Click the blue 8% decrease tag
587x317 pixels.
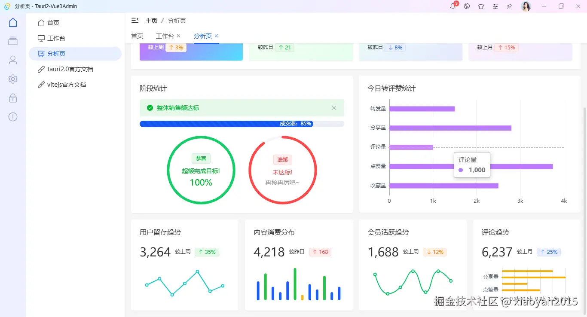(x=395, y=48)
